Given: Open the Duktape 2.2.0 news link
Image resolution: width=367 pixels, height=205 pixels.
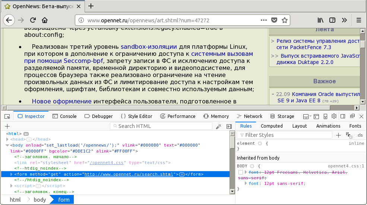Looking at the screenshot, I should [x=318, y=59].
